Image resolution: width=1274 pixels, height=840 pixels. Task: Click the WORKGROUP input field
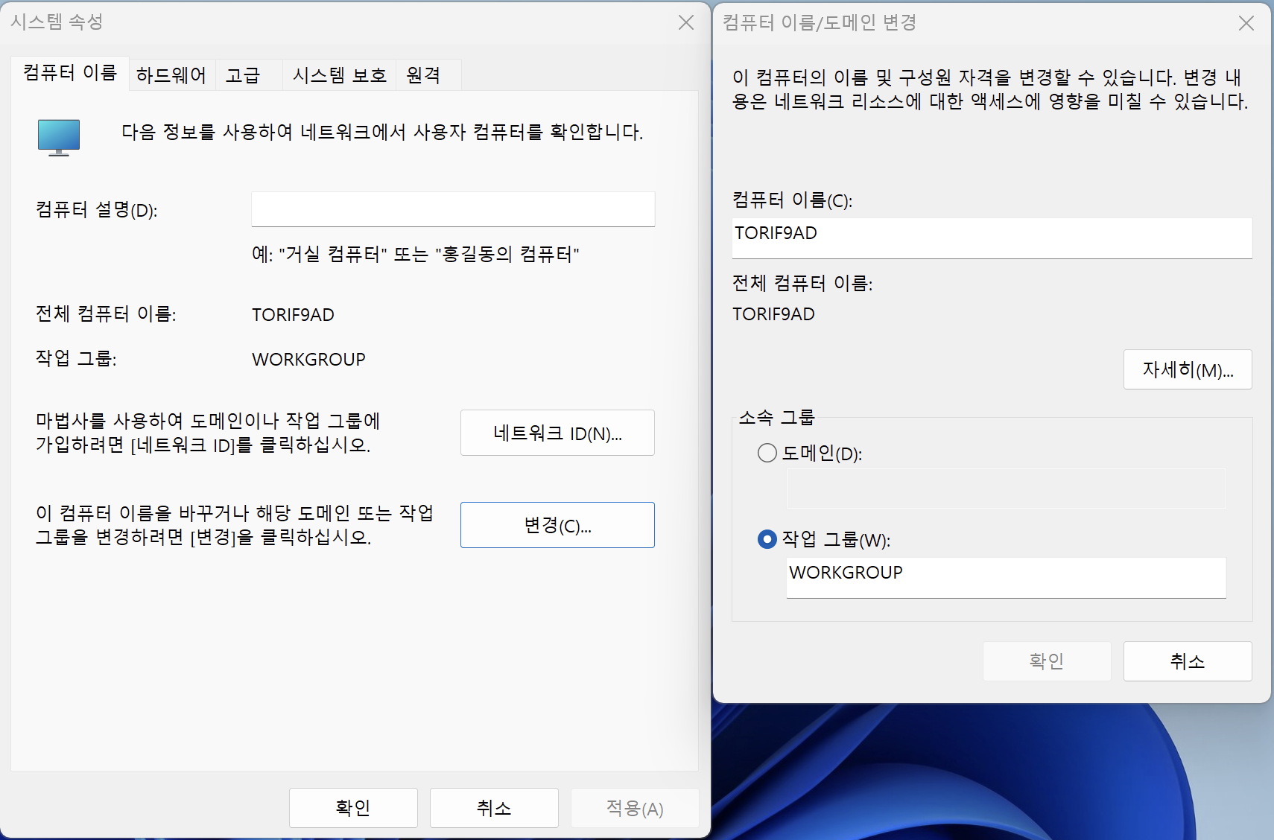1007,578
